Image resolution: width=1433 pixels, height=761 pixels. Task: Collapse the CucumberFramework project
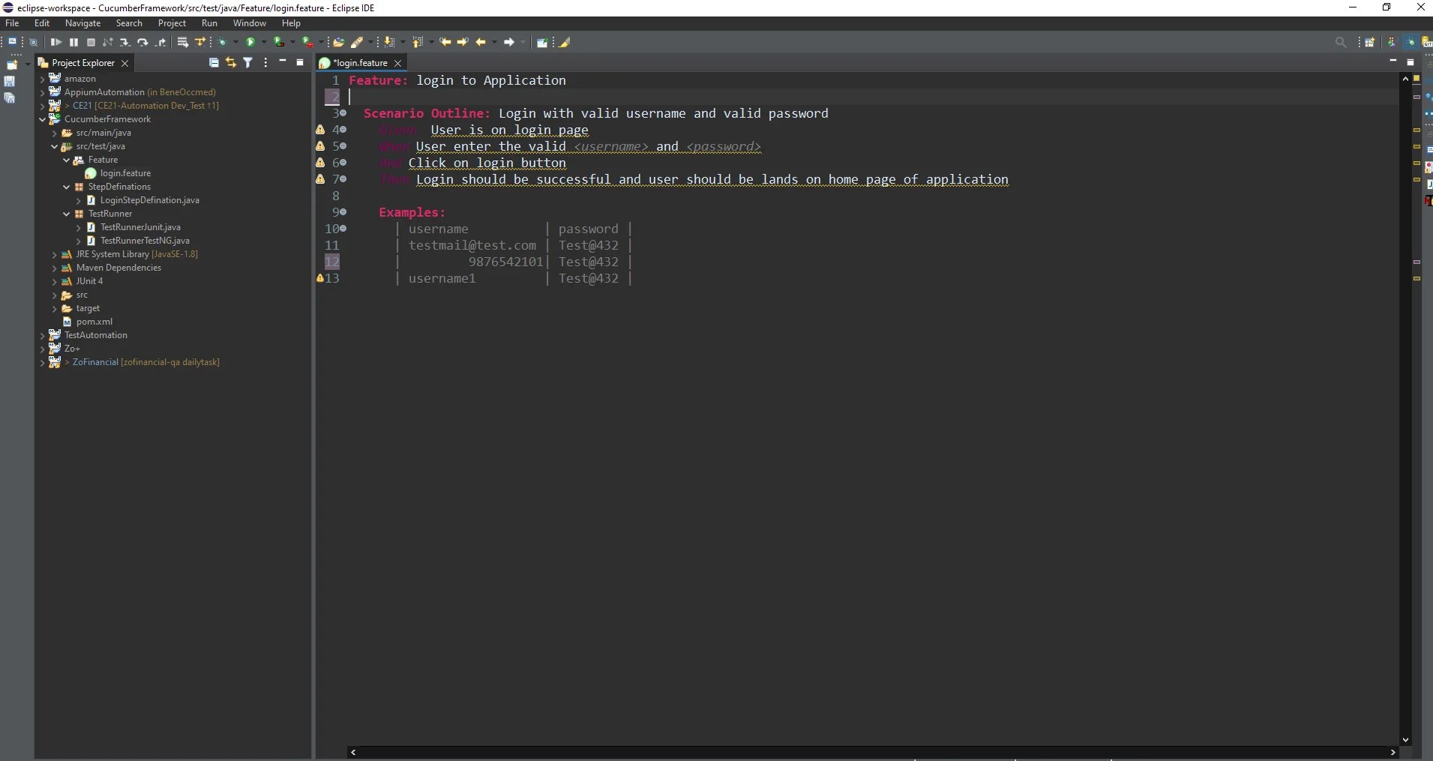(x=43, y=119)
